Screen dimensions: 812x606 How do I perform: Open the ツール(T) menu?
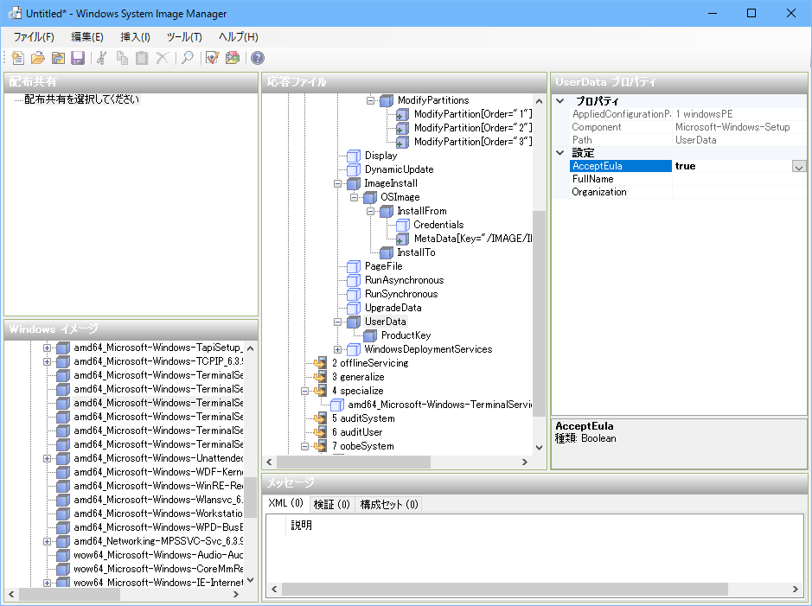pyautogui.click(x=184, y=37)
